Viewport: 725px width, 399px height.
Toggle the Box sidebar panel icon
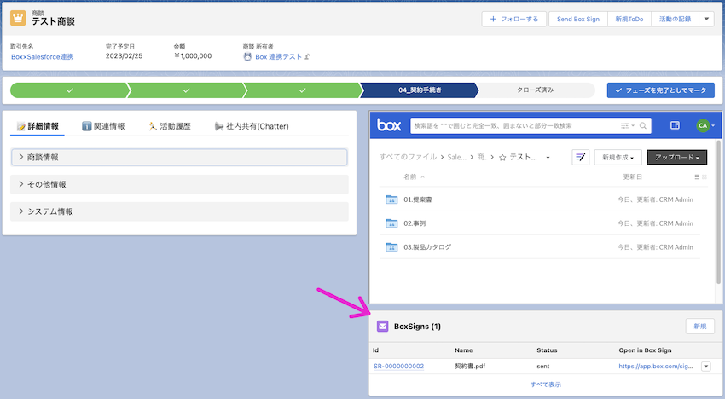[x=675, y=125]
